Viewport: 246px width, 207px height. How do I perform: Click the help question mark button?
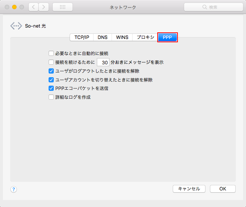[x=14, y=189]
